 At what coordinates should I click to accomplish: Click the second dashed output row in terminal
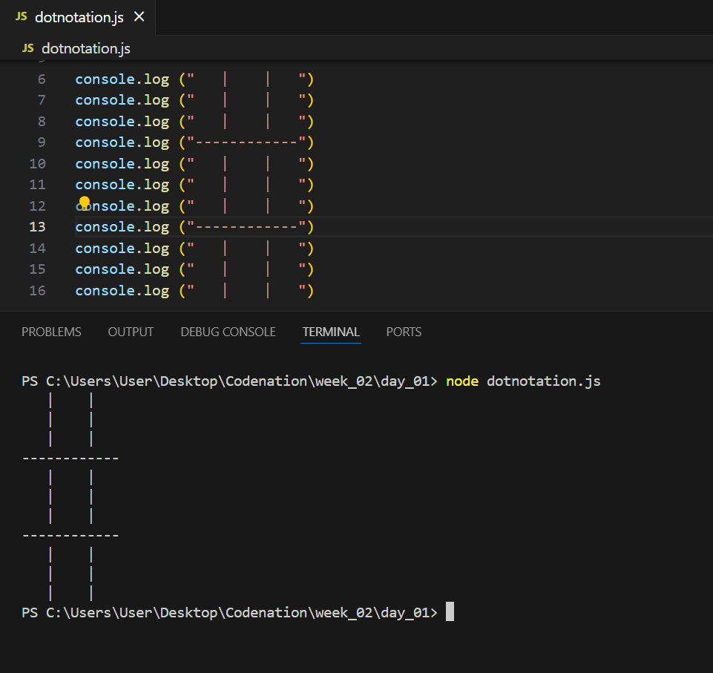[71, 536]
